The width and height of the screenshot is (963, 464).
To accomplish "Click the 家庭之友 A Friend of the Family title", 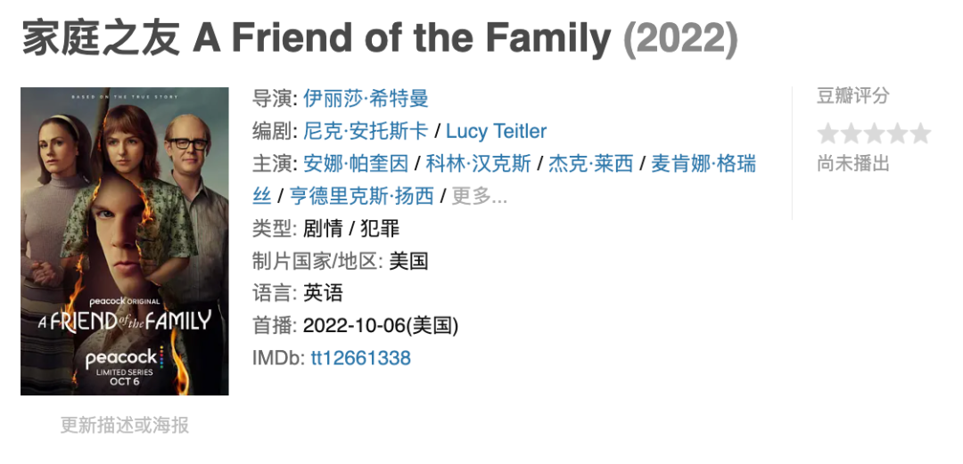I will coord(317,38).
